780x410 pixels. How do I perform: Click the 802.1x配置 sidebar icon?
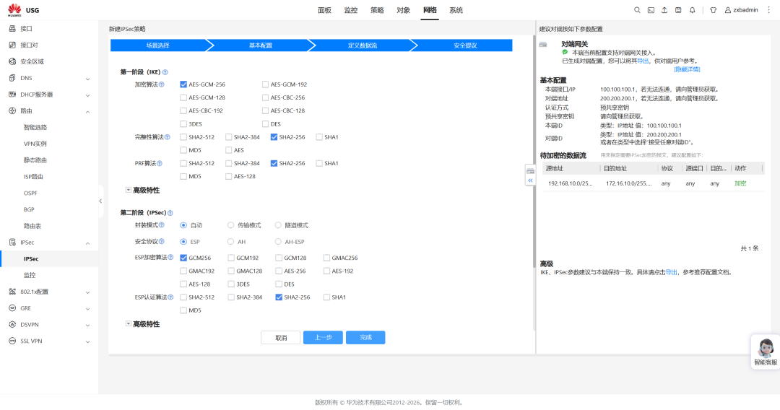[12, 292]
